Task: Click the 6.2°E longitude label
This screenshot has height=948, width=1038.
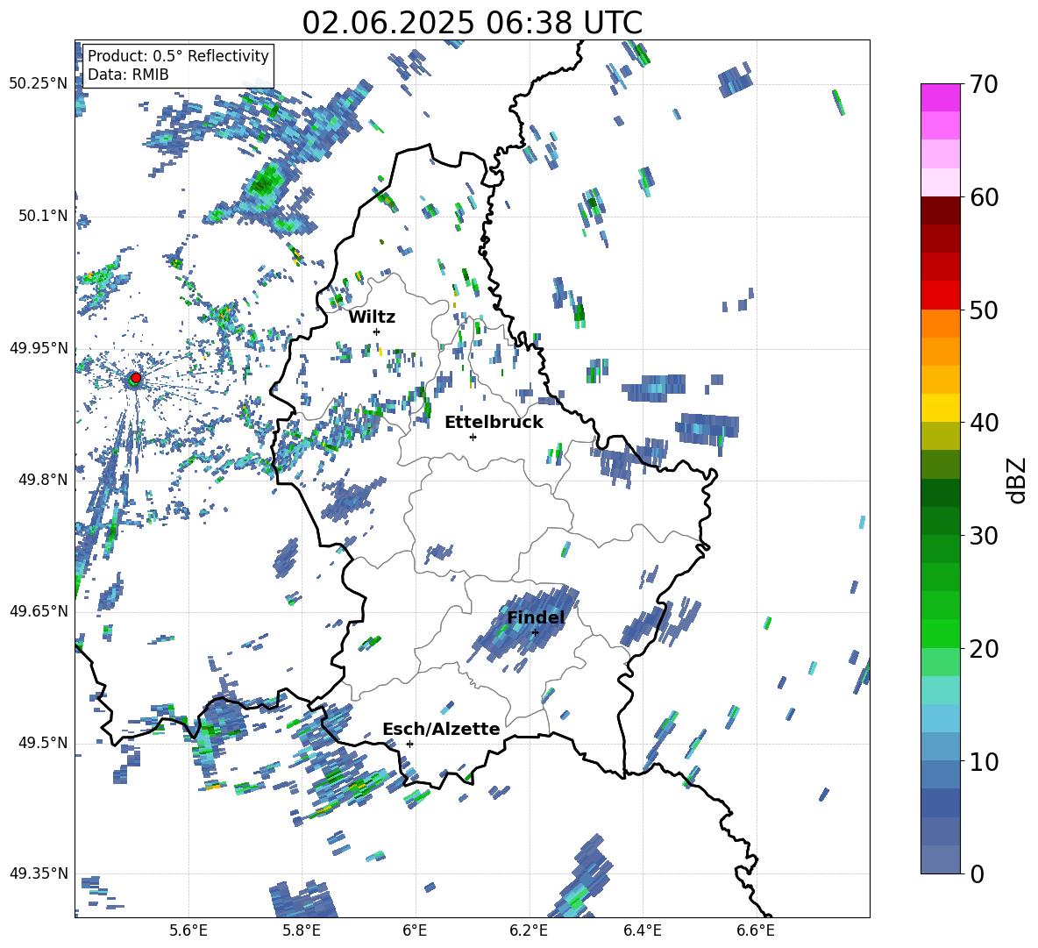Action: click(x=529, y=930)
